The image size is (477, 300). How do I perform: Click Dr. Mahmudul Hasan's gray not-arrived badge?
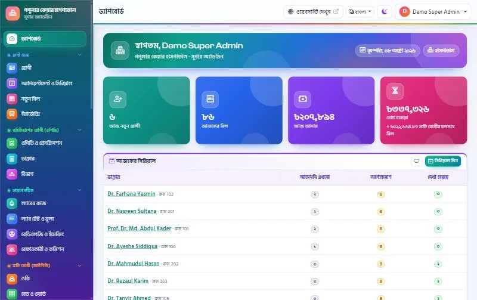coord(315,264)
